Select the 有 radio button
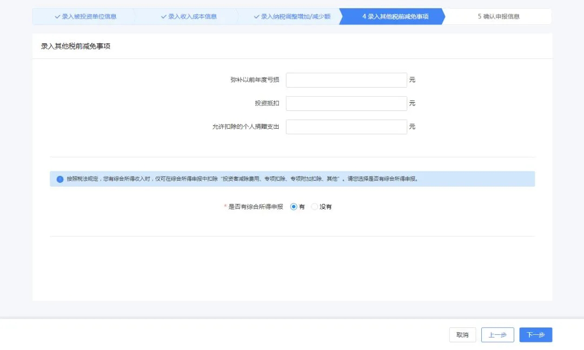The height and width of the screenshot is (350, 584). (x=294, y=207)
